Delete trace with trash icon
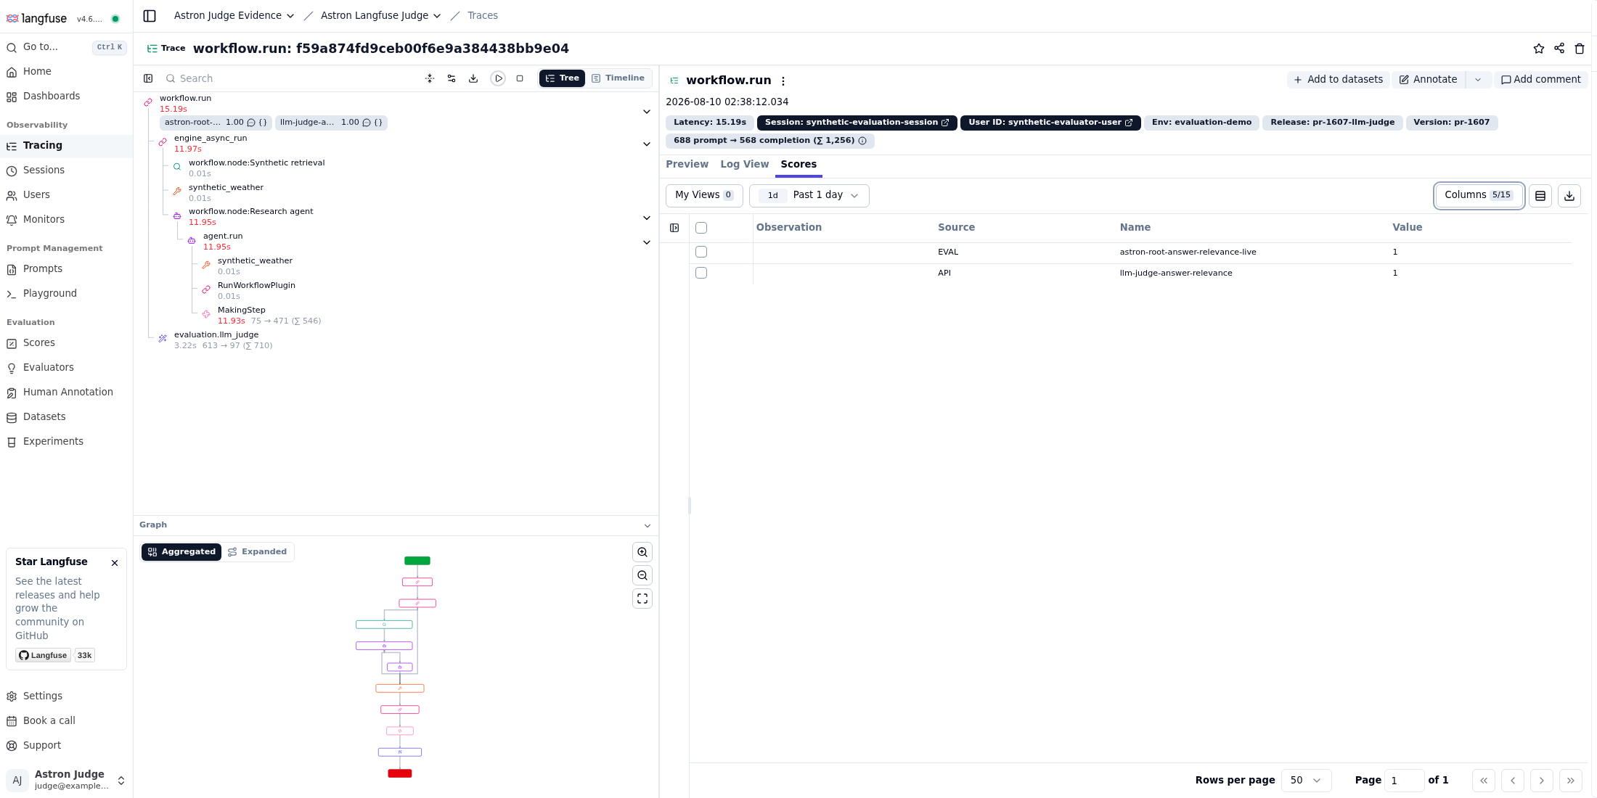Image resolution: width=1597 pixels, height=798 pixels. click(1579, 49)
